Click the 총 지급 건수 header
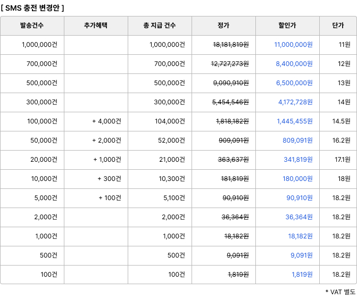Screen dimensions: 357x298 pyautogui.click(x=160, y=26)
